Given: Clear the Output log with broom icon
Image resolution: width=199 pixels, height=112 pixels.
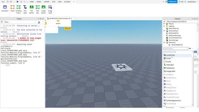Looking at the screenshot, I should tap(39, 22).
